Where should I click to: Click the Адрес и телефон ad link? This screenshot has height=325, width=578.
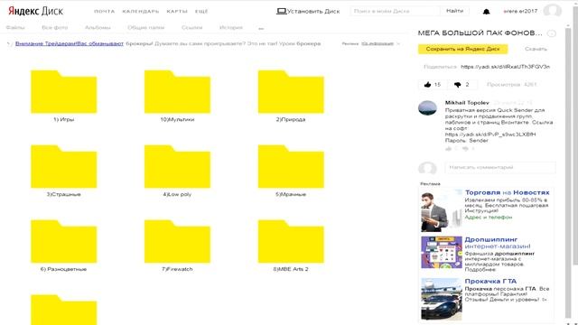coord(489,218)
